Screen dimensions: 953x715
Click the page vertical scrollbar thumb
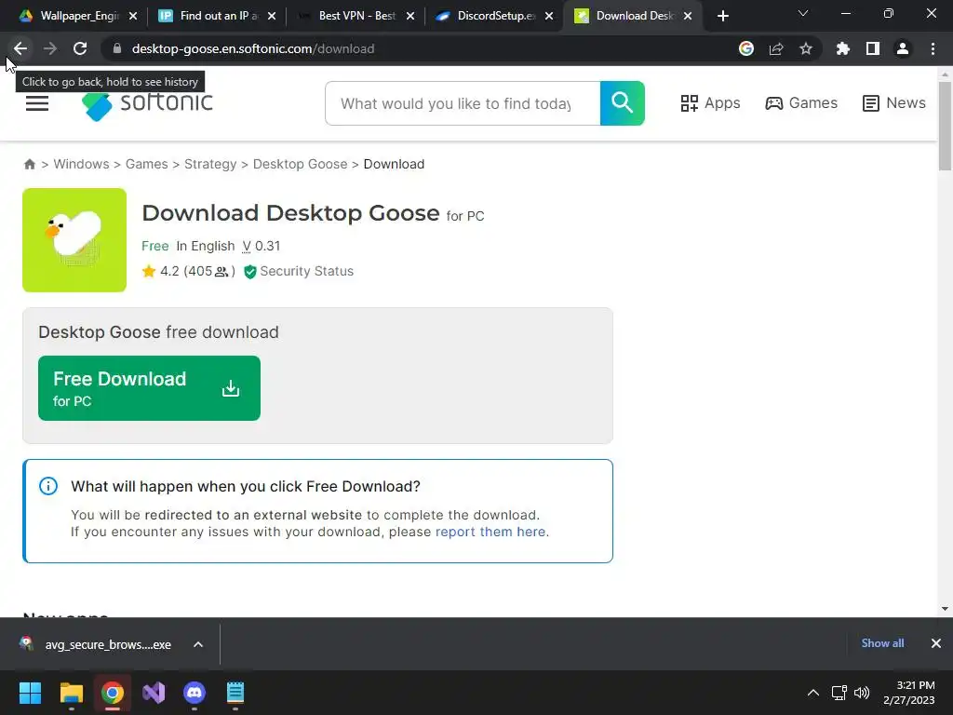click(x=945, y=126)
